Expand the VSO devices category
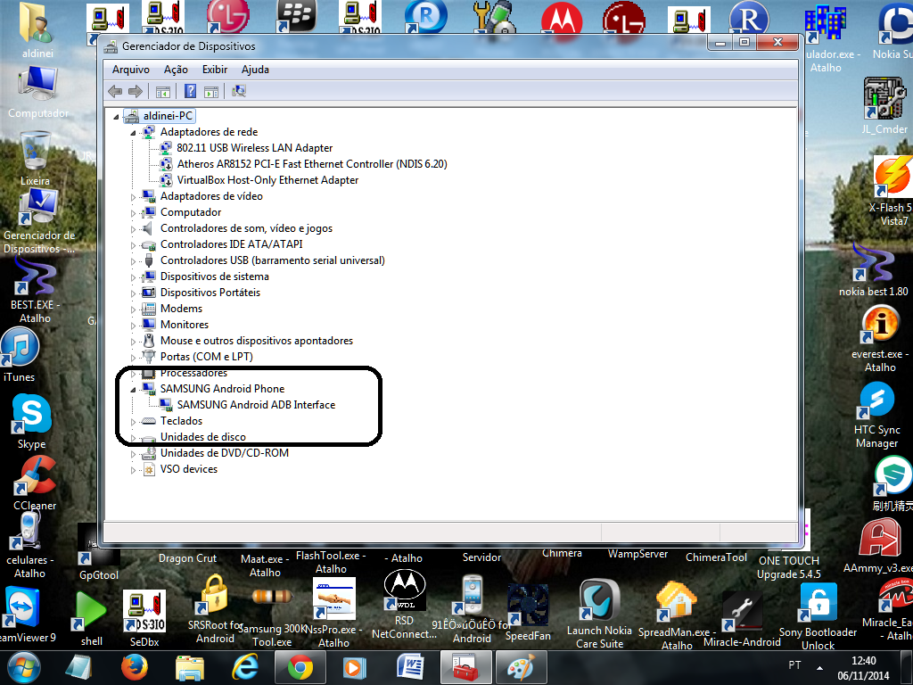 (x=133, y=469)
